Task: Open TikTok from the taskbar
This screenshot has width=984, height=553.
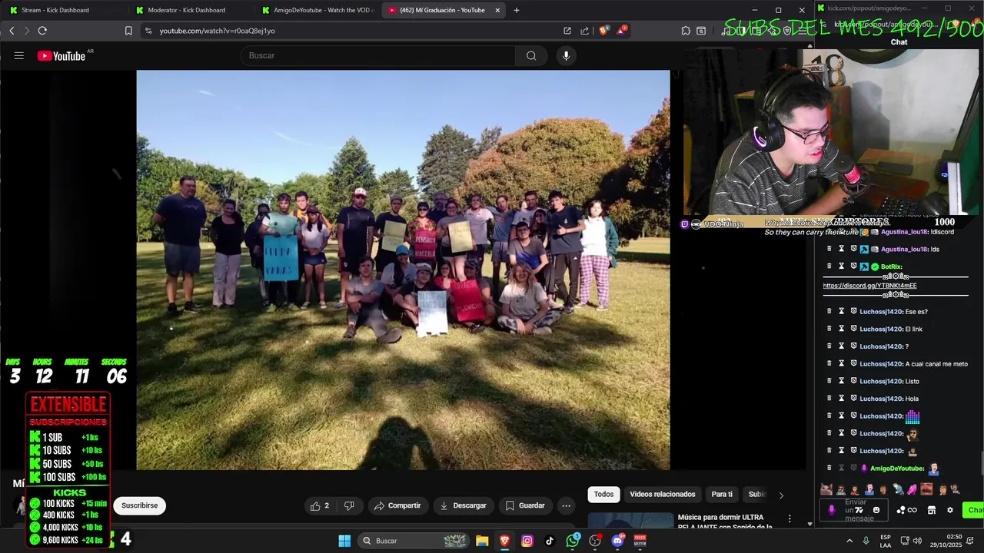Action: 550,541
